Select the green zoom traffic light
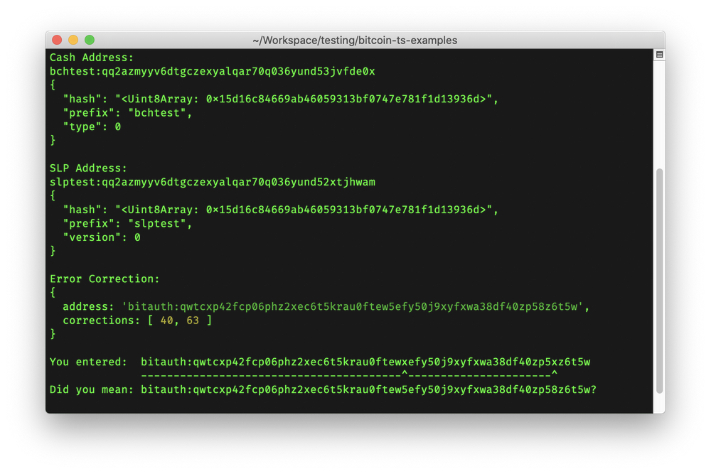 coord(89,40)
